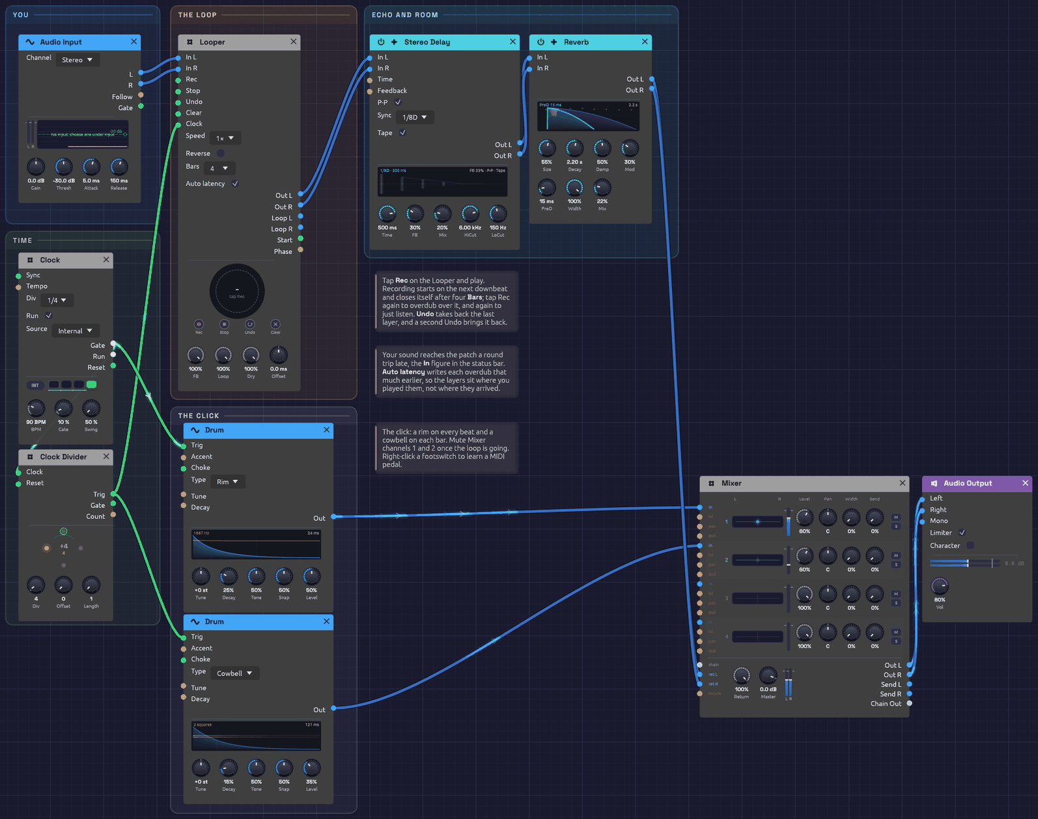The image size is (1038, 819).
Task: Click the Rim Drum module waveform icon
Action: (195, 430)
